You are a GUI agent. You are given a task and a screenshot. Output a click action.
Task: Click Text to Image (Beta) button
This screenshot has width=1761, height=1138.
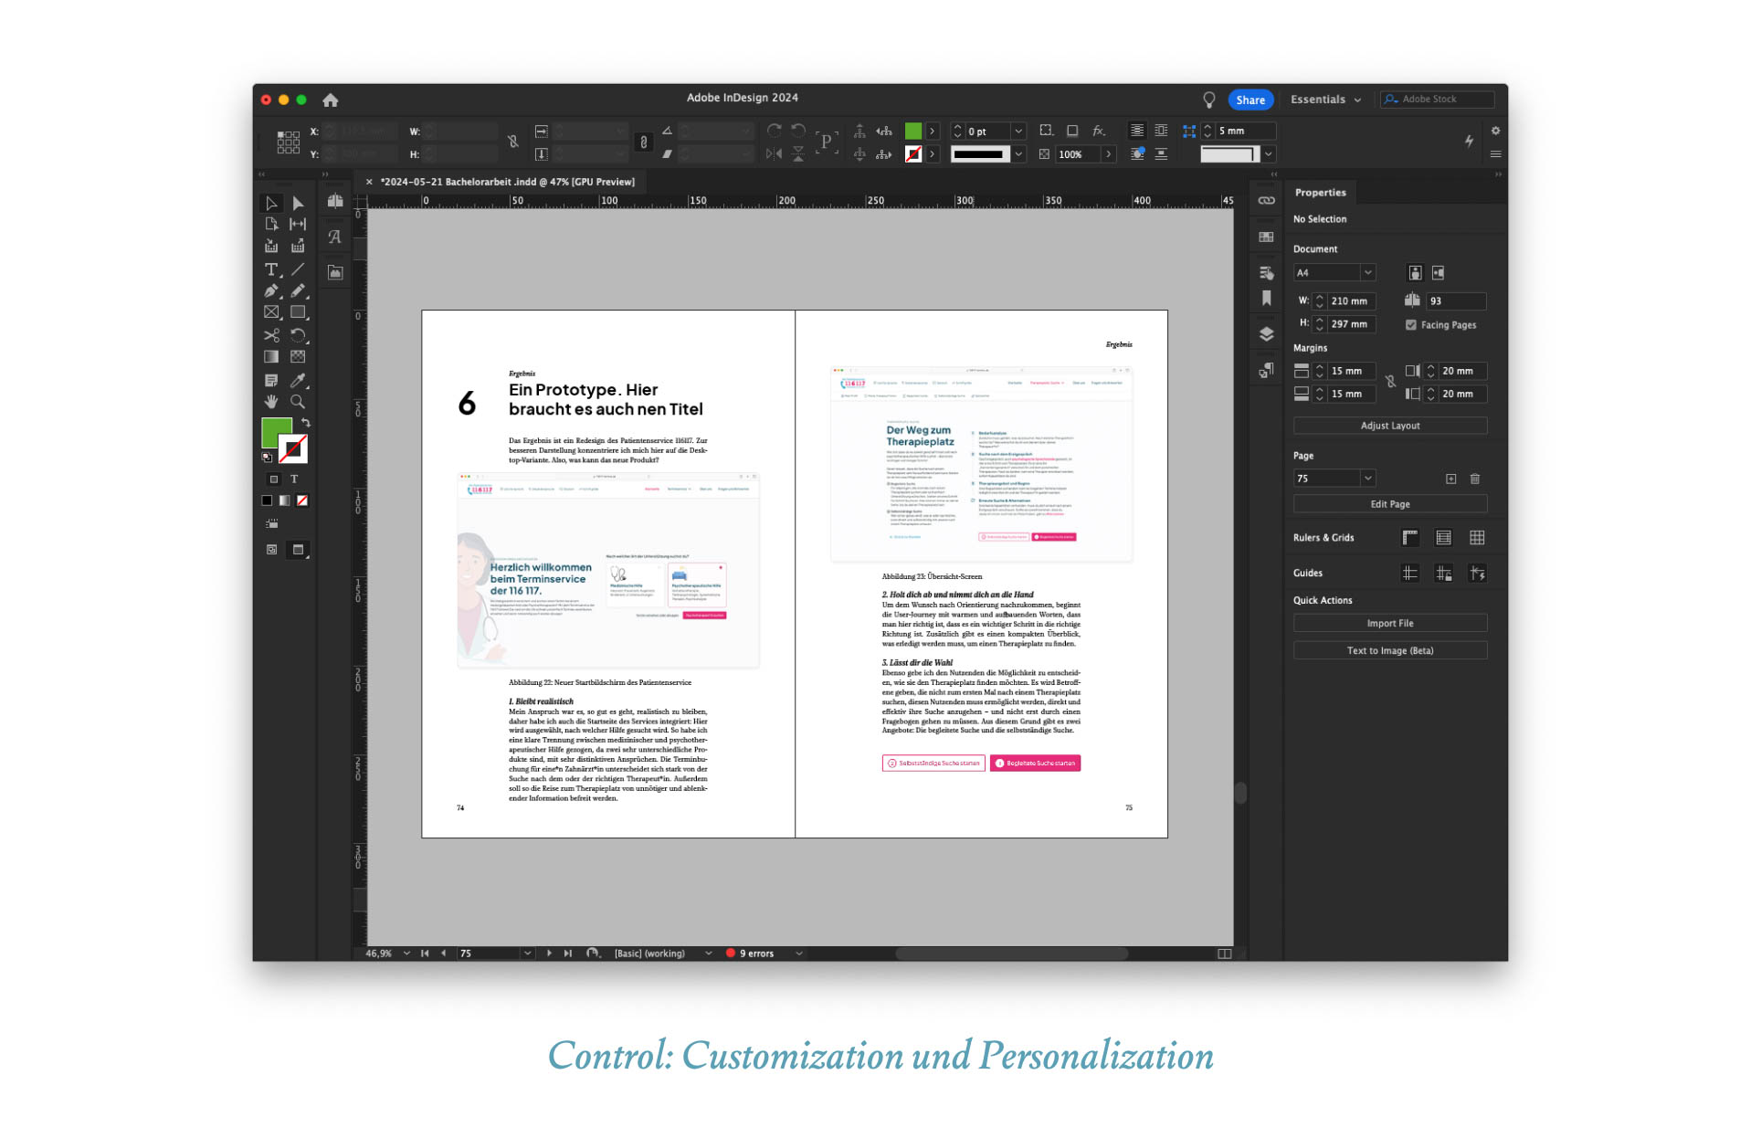[1390, 651]
